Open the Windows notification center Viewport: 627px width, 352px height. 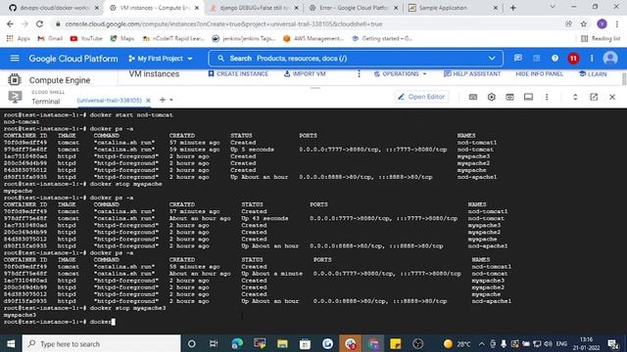(x=613, y=343)
